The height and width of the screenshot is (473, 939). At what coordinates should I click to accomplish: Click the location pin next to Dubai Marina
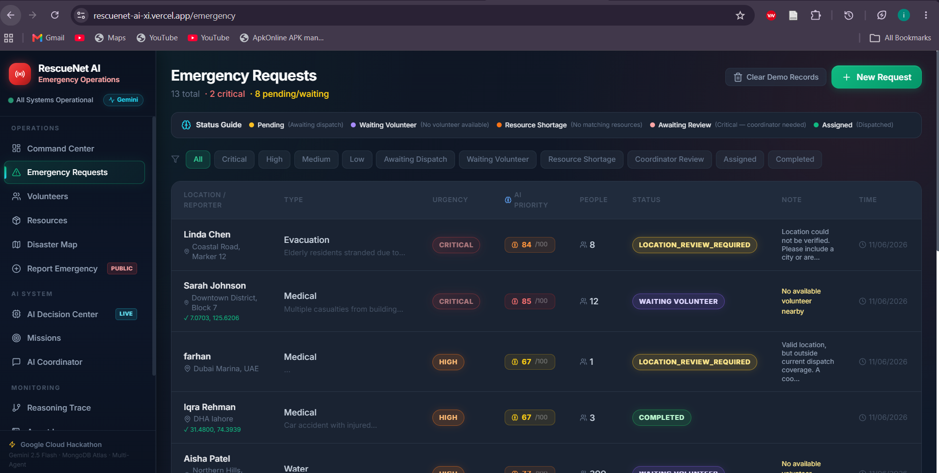tap(187, 369)
